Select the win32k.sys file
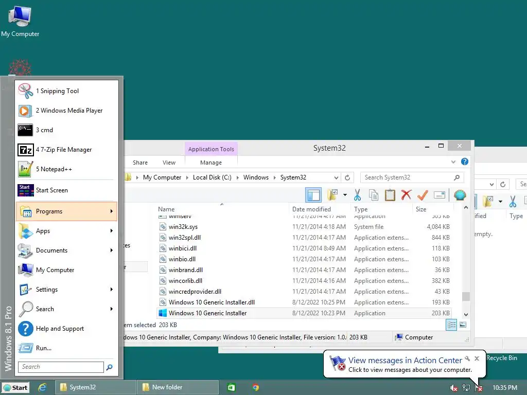This screenshot has height=395, width=527. (x=304, y=227)
